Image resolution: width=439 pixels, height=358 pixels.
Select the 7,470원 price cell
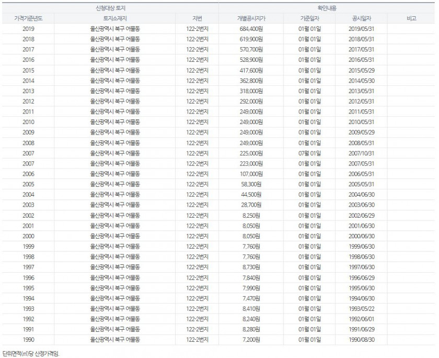point(251,298)
